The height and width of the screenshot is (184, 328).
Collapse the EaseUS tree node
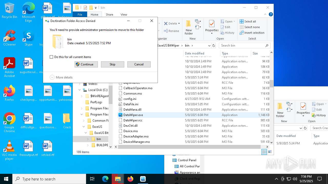click(84, 127)
